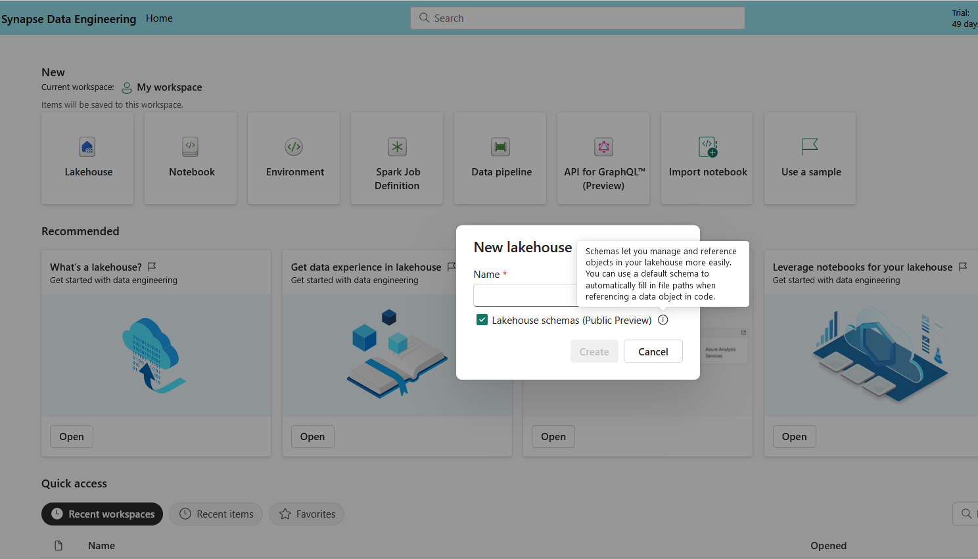Select the Spark Job Definition icon

(x=397, y=146)
